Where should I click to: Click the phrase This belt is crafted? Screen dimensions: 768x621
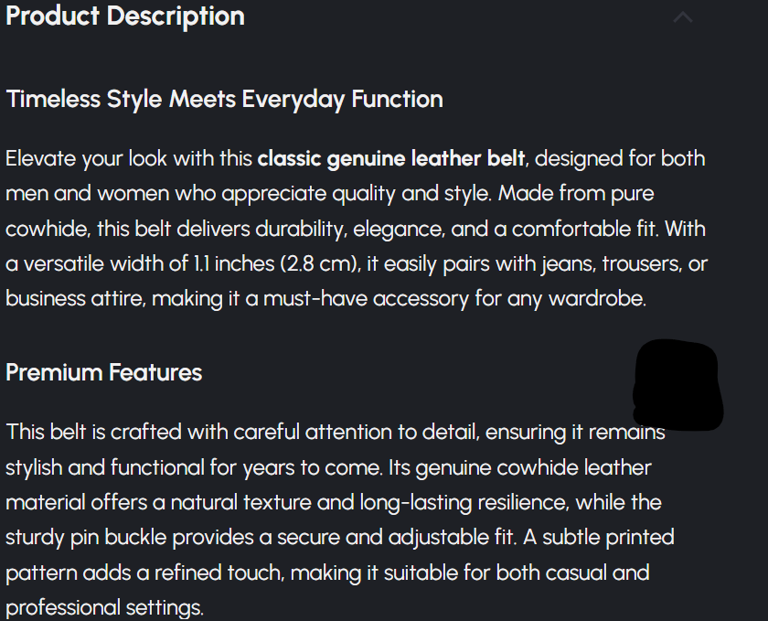coord(85,432)
